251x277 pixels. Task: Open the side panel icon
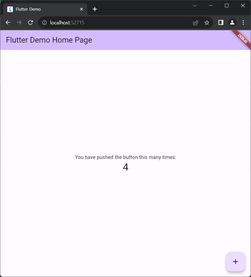pos(221,22)
